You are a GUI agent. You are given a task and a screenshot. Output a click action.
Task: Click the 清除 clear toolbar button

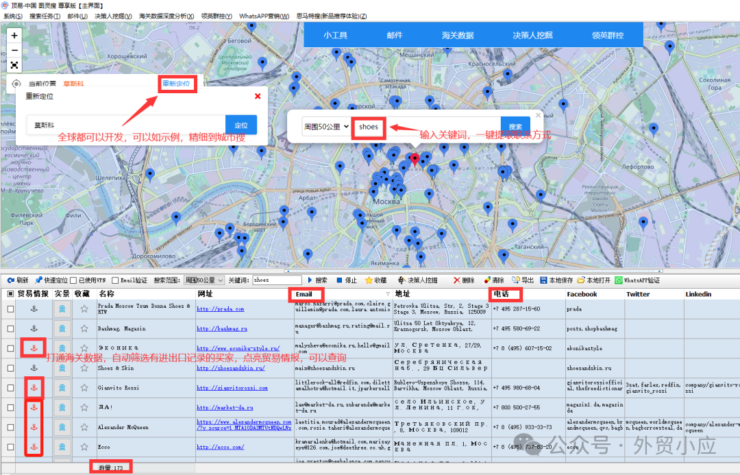coord(494,280)
